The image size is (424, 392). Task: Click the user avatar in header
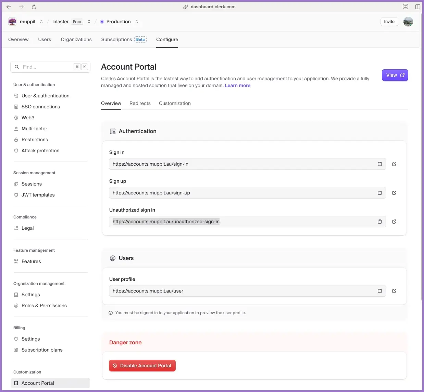click(x=408, y=22)
